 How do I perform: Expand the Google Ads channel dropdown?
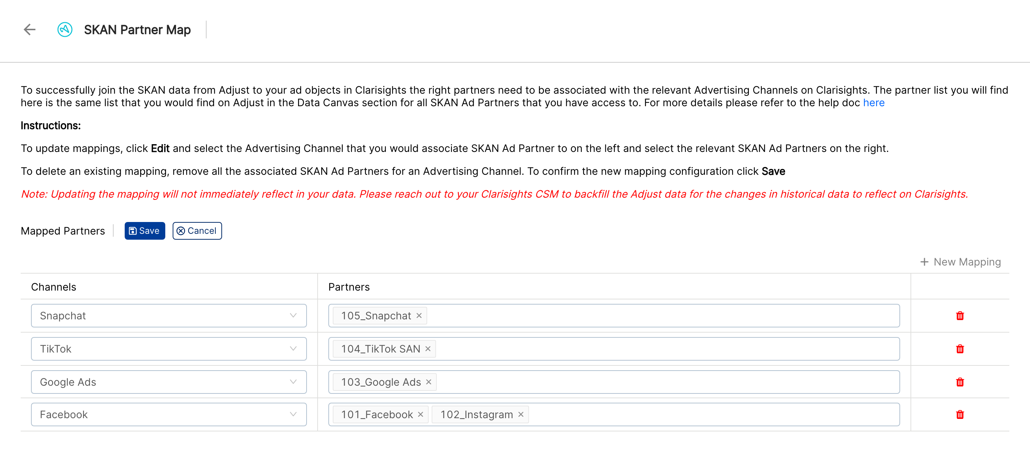click(x=169, y=382)
